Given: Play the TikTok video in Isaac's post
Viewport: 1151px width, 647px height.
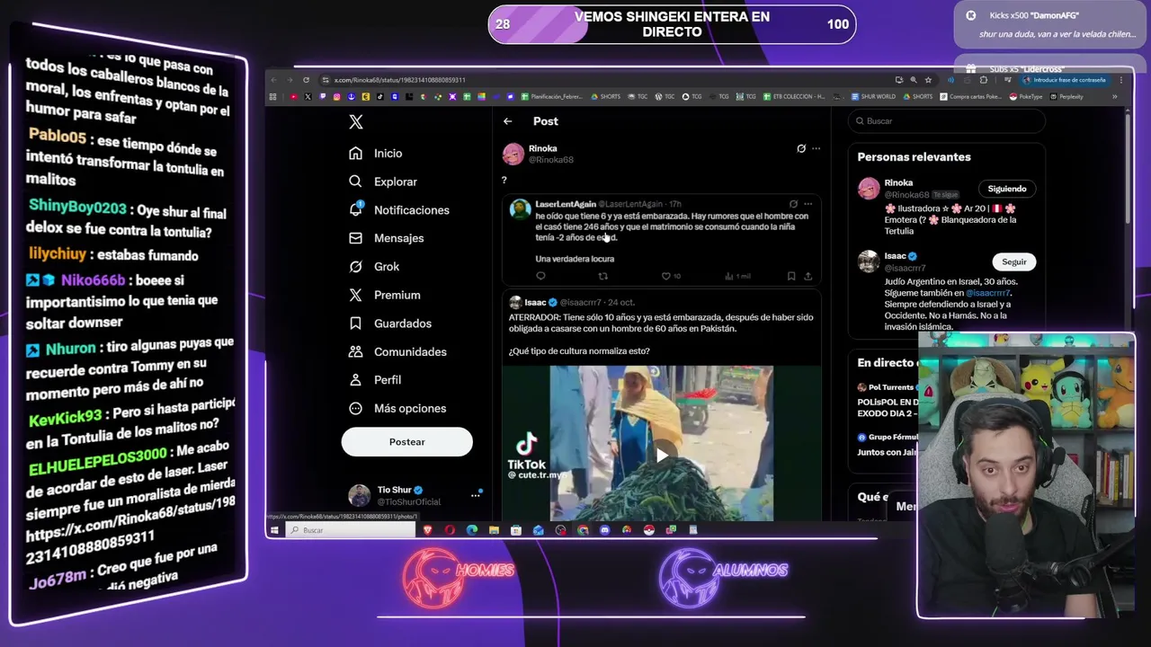Looking at the screenshot, I should point(662,456).
